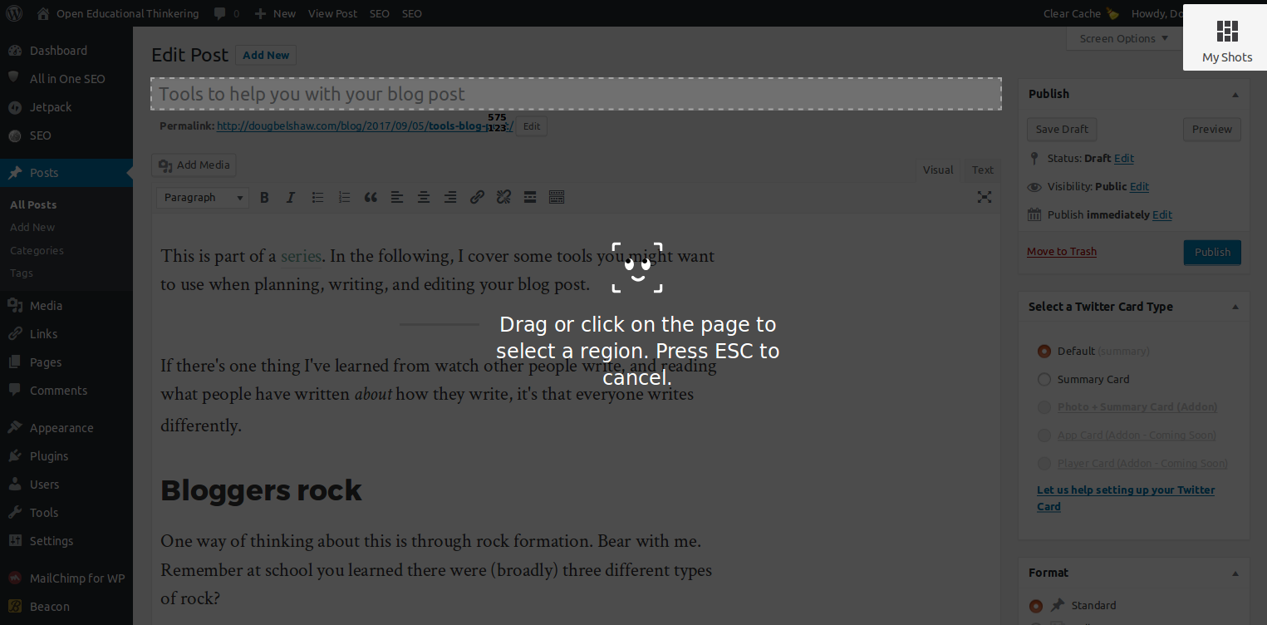Toggle bold formatting in the editor
The image size is (1267, 625).
[264, 197]
